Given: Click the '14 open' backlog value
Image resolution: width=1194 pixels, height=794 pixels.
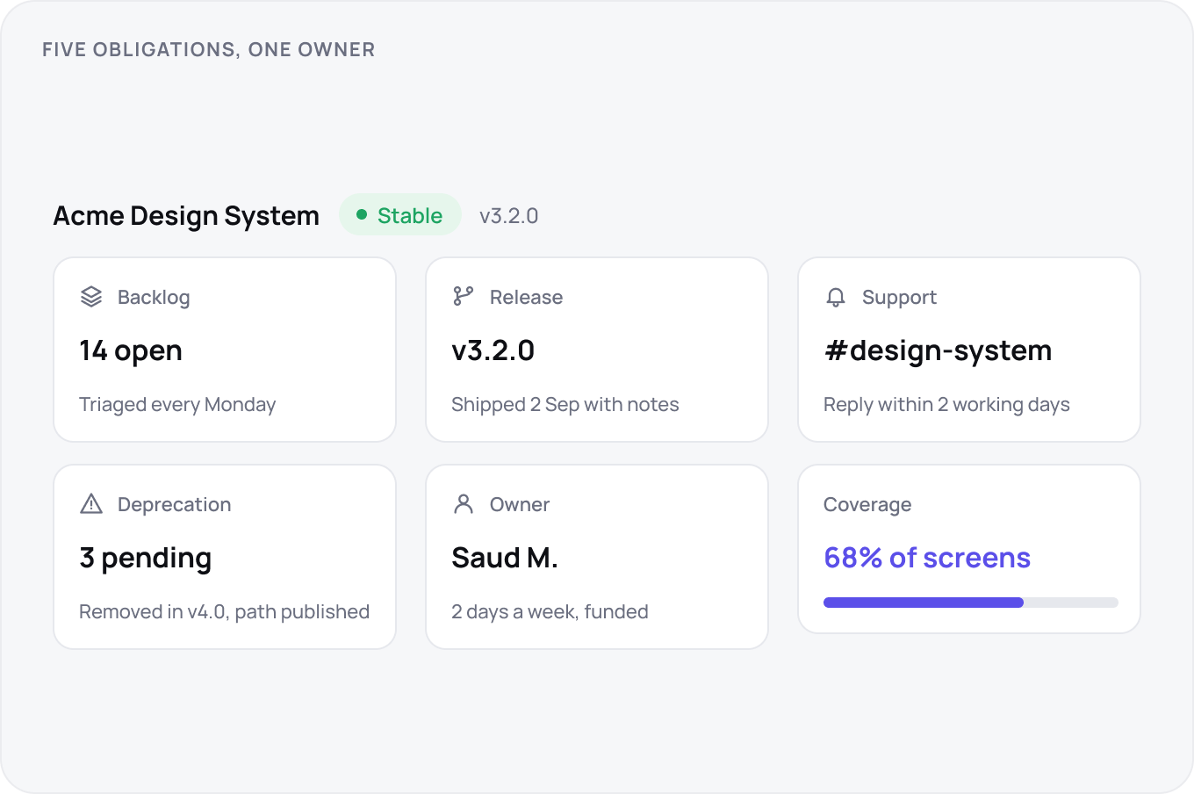Looking at the screenshot, I should pos(131,350).
